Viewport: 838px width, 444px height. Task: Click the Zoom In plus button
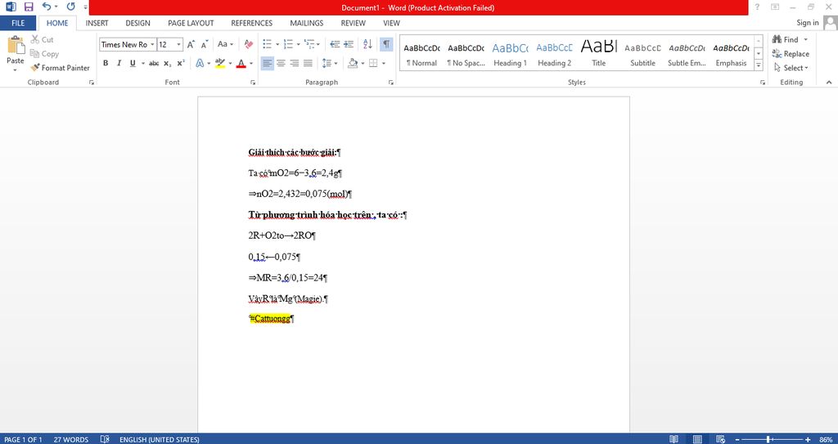tap(808, 439)
